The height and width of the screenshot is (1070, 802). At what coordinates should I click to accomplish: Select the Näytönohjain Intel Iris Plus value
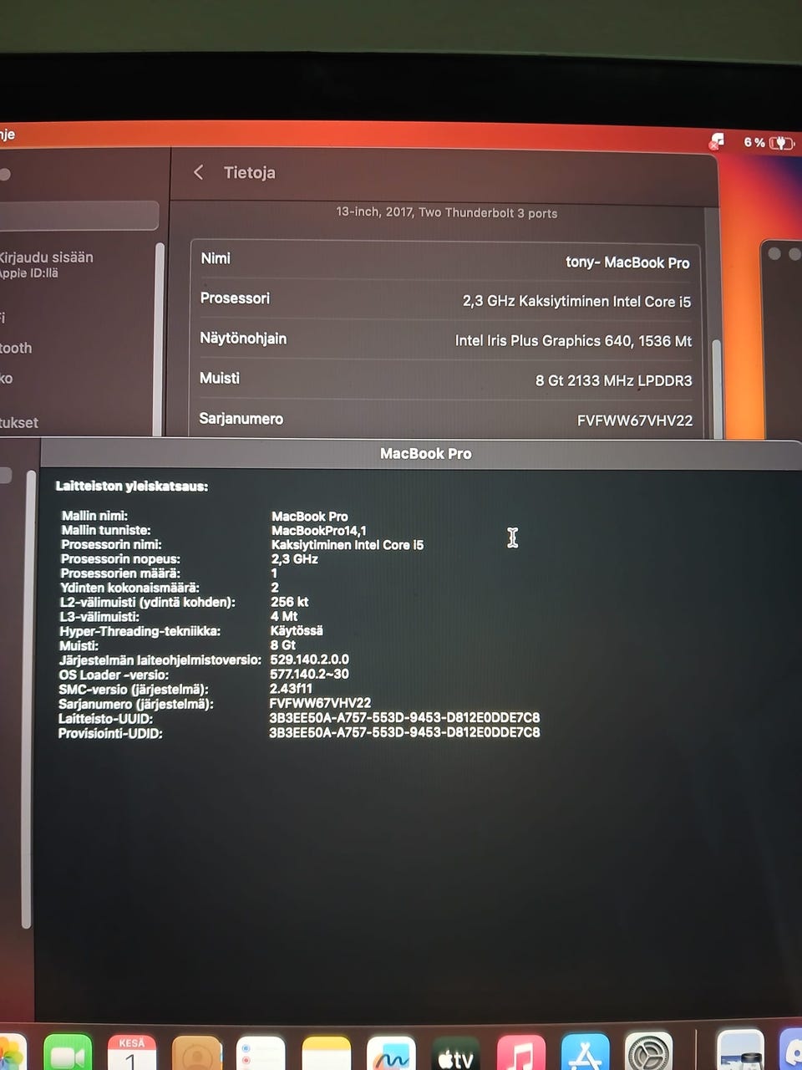tap(573, 341)
